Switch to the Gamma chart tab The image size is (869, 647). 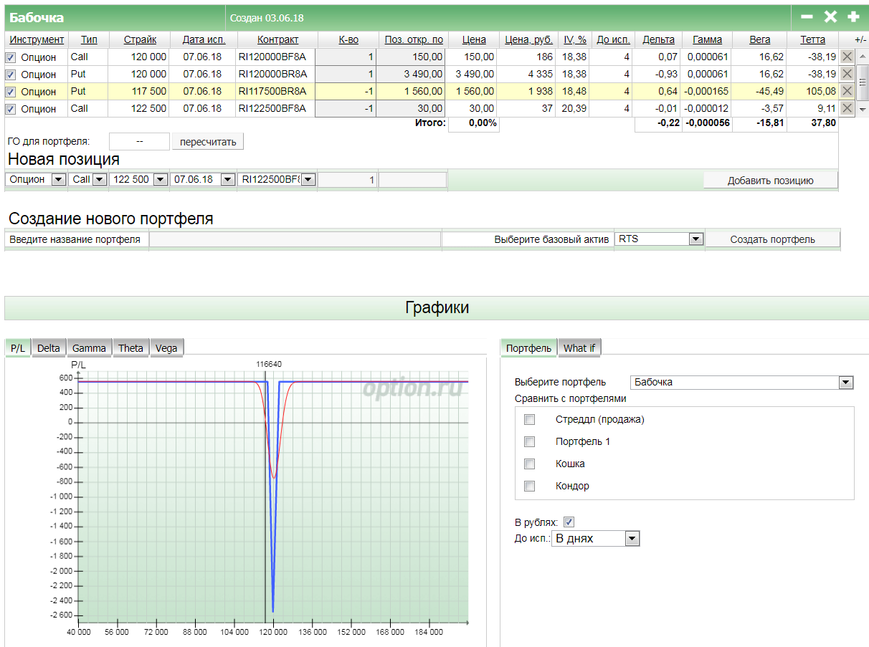point(89,348)
